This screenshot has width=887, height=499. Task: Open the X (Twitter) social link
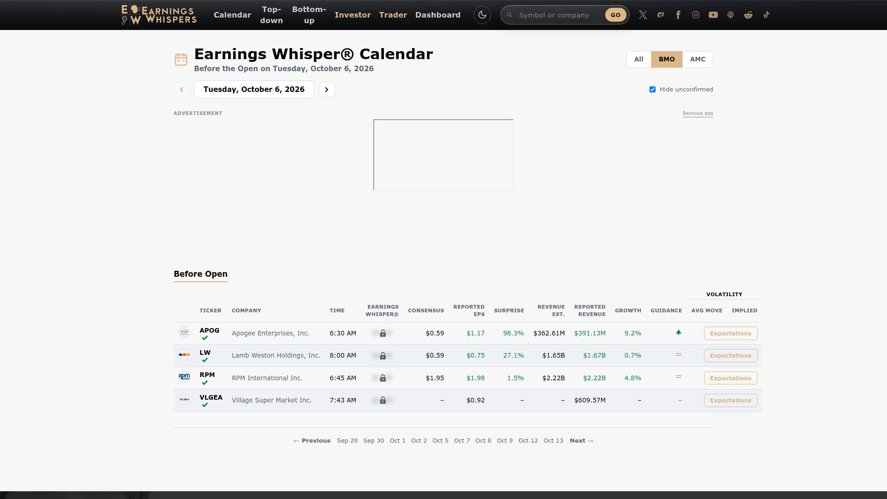643,15
